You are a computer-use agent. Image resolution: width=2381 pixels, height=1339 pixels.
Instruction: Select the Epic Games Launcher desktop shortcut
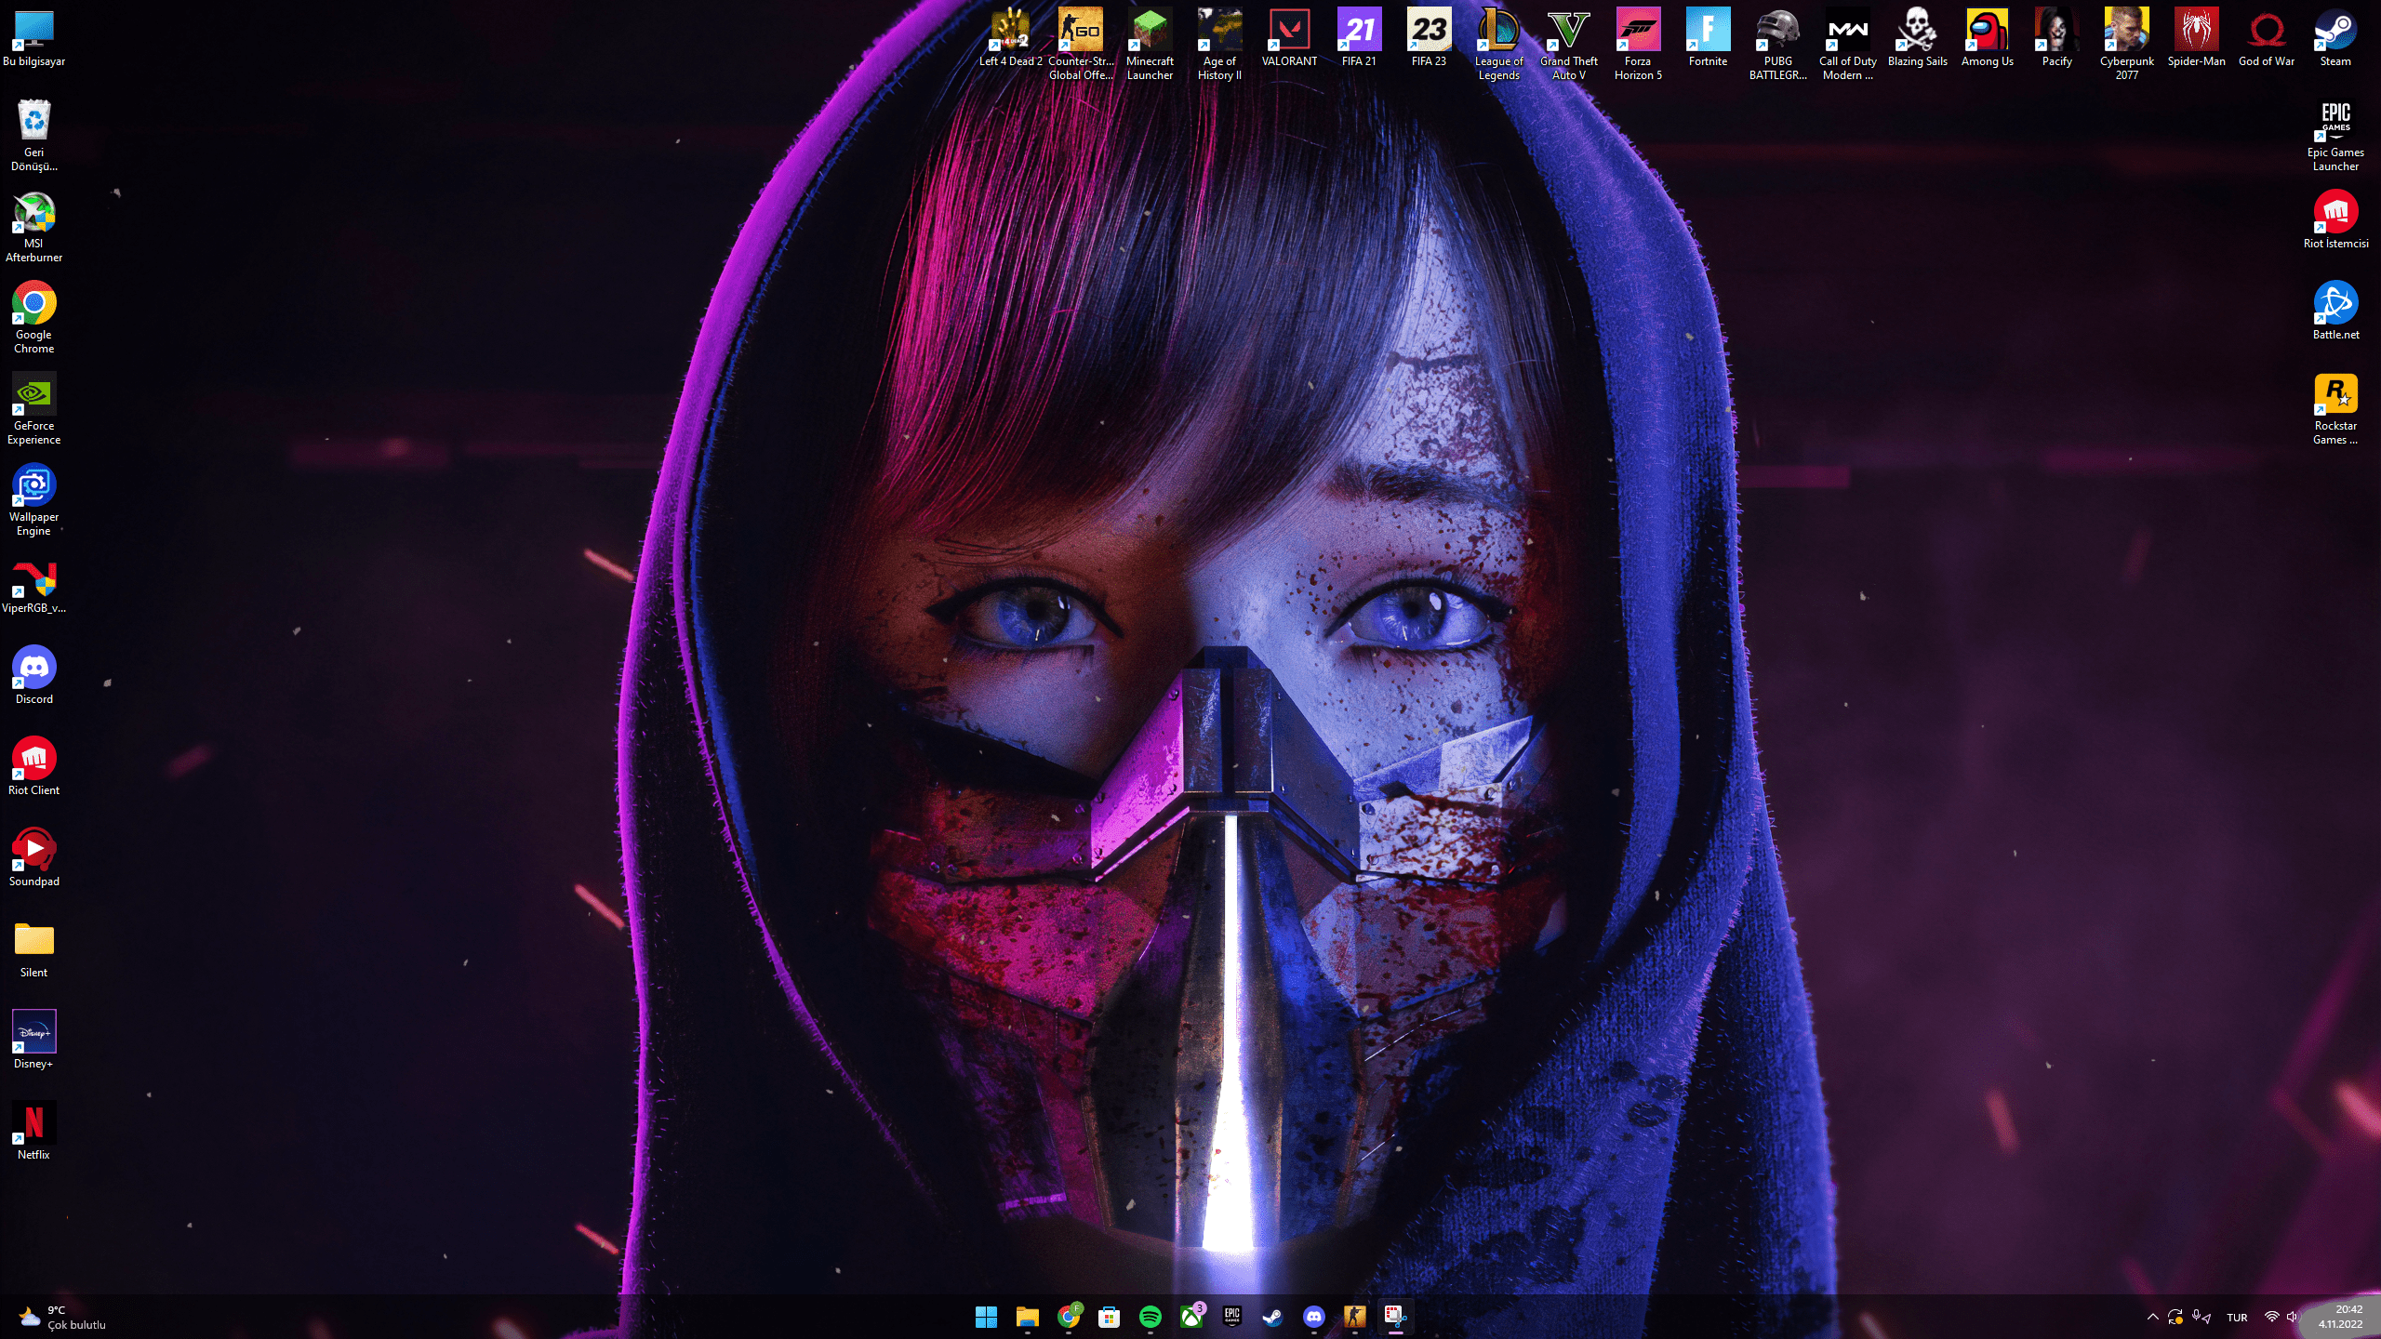(x=2335, y=136)
